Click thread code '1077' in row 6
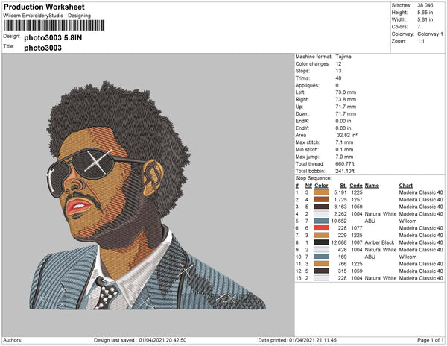The height and width of the screenshot is (346, 447). point(356,228)
